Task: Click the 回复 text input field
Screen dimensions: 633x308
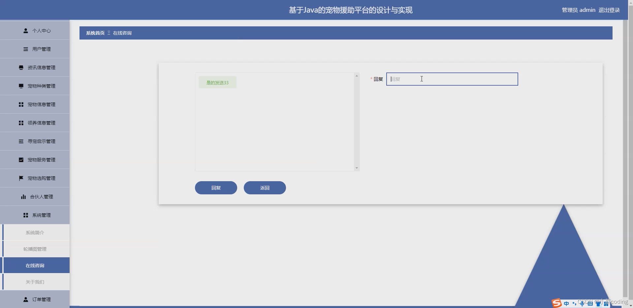Action: 452,79
